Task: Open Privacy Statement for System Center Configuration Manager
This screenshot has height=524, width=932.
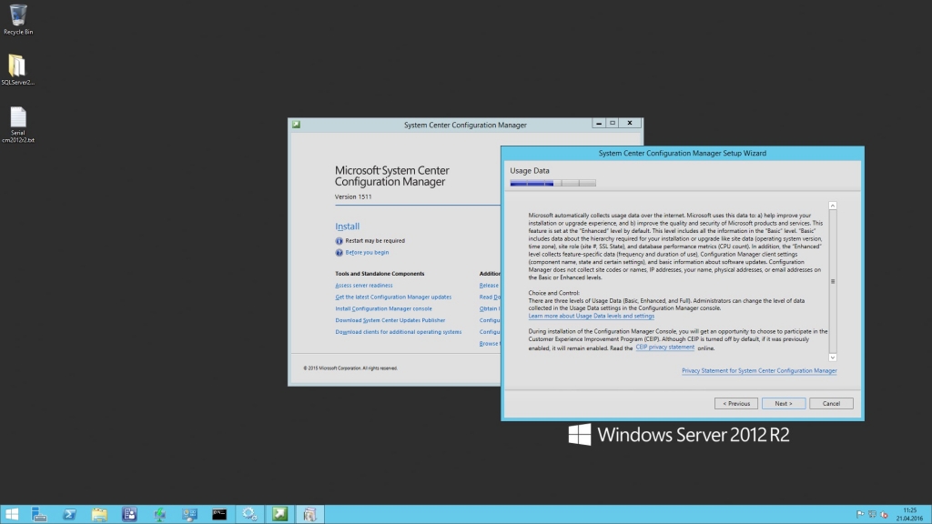Action: pyautogui.click(x=758, y=370)
